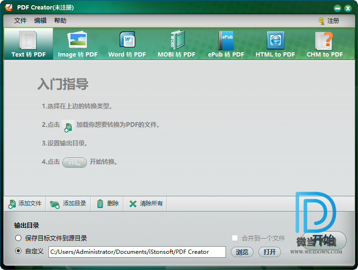The image size is (358, 270).
Task: Switch to ePub 转 PDF conversion
Action: point(226,44)
